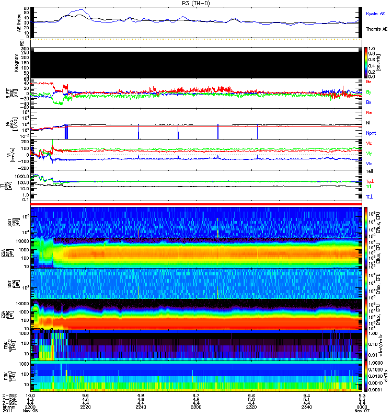
Task: Click the Nov 06 date label
Action: tap(30, 411)
